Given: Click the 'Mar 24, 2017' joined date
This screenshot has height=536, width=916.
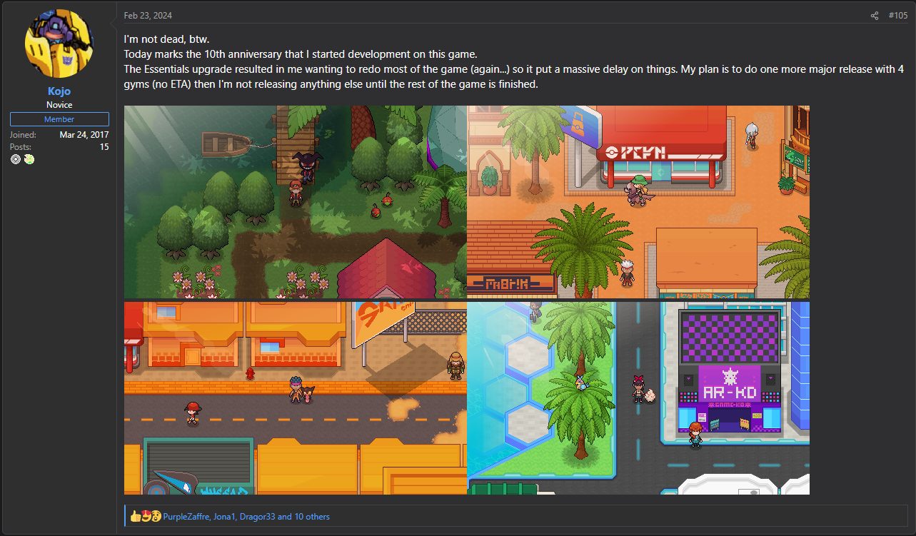Looking at the screenshot, I should (84, 135).
